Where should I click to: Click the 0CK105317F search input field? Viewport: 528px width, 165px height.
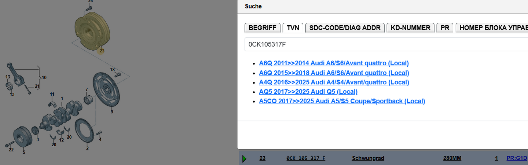(386, 44)
